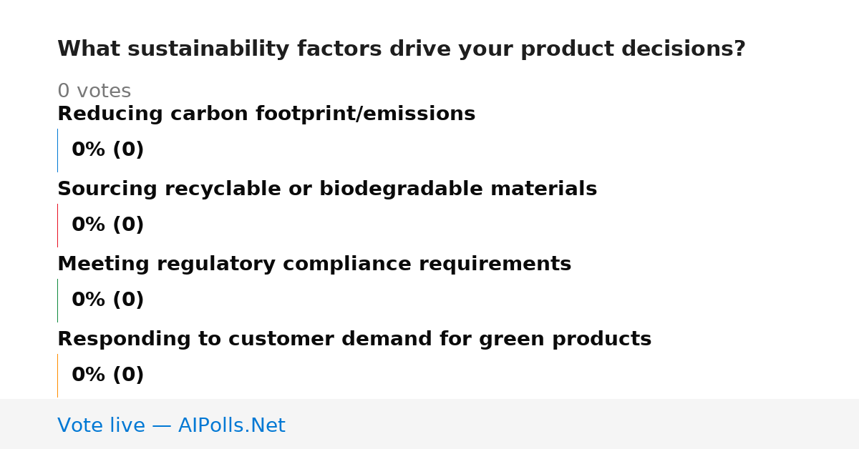Image resolution: width=859 pixels, height=449 pixels.
Task: Select the Reducing carbon footprint/emissions option
Action: tap(266, 114)
